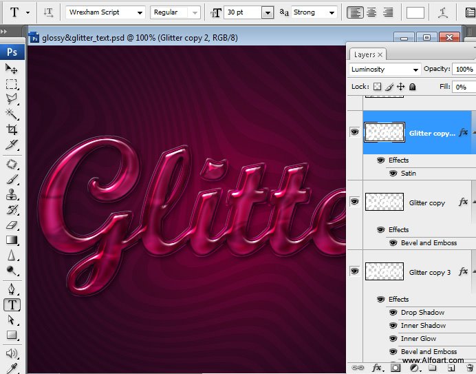
Task: Toggle visibility of the Satin effect
Action: coord(393,174)
